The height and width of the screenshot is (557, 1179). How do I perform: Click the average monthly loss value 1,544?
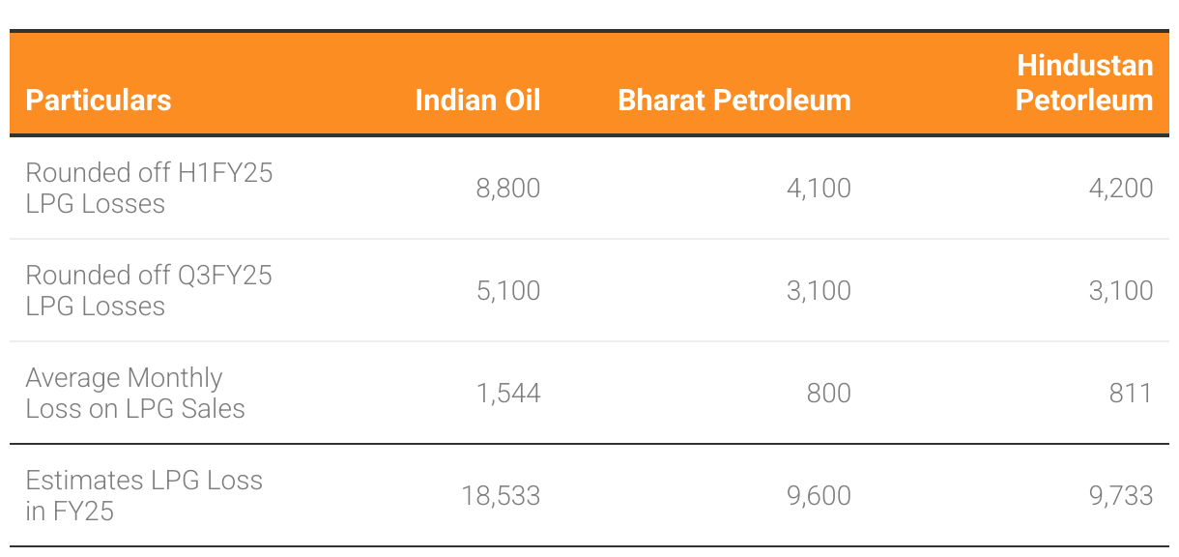point(508,393)
